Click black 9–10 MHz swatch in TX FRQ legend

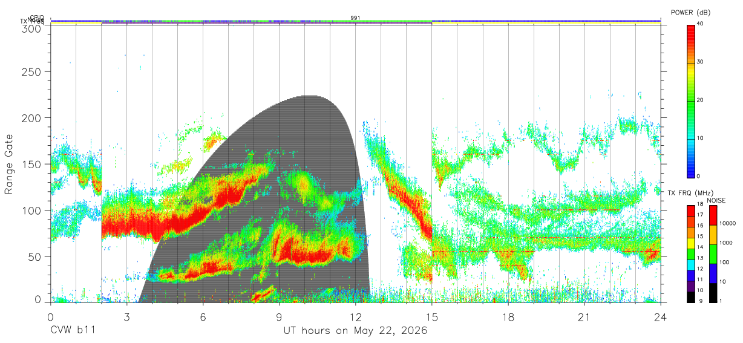(691, 296)
